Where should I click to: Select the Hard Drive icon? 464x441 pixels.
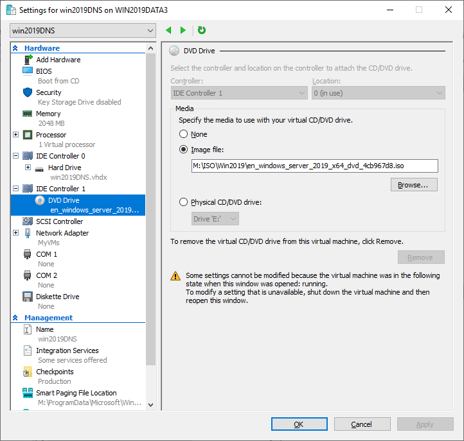click(39, 169)
